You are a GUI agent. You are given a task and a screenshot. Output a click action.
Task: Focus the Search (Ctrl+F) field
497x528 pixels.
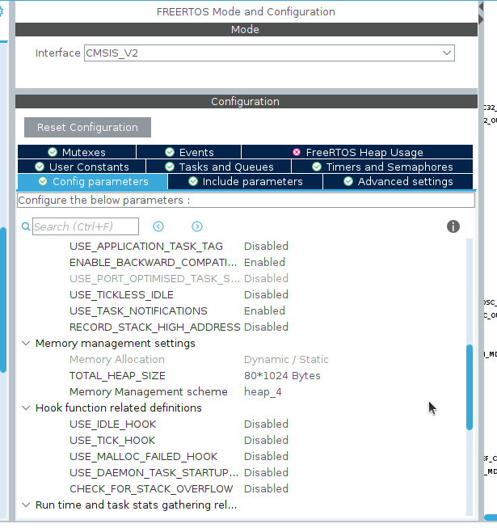coord(86,226)
